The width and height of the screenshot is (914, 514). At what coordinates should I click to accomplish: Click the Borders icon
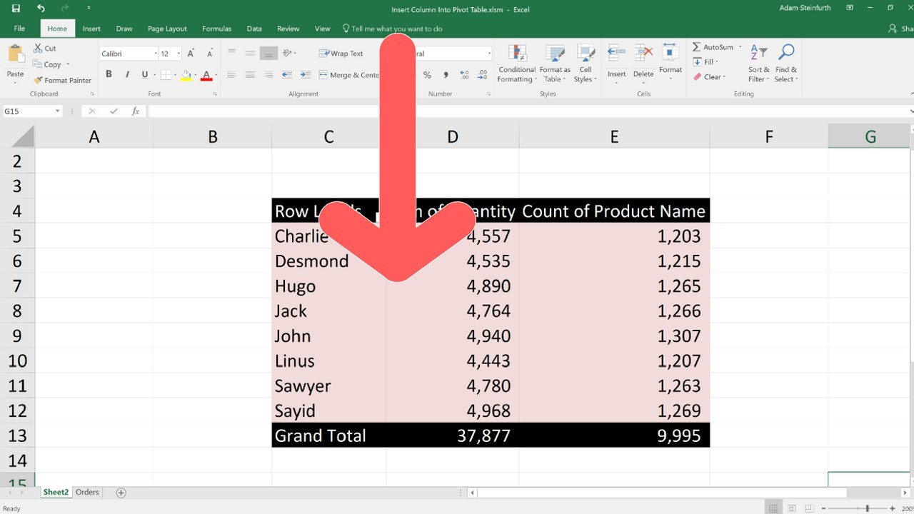coord(166,74)
